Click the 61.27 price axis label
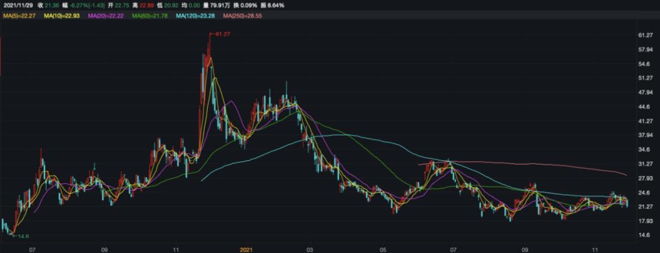660x253 pixels. point(646,35)
